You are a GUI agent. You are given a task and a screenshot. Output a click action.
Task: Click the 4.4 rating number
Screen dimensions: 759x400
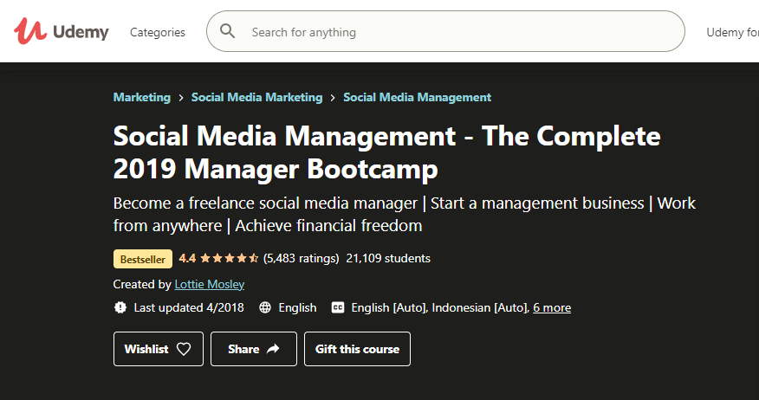[x=187, y=258]
